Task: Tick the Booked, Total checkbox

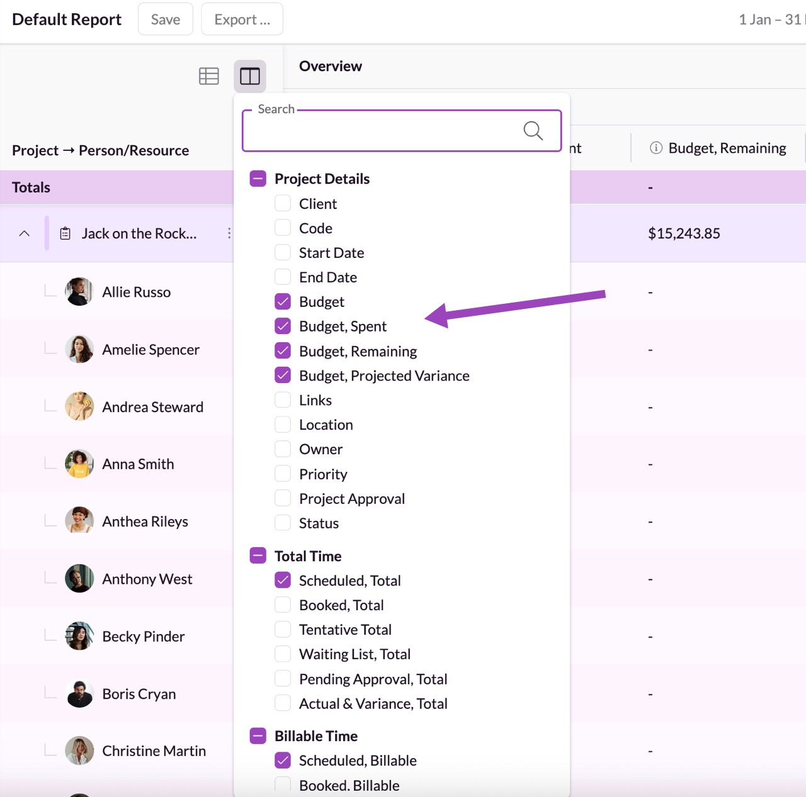Action: point(283,605)
